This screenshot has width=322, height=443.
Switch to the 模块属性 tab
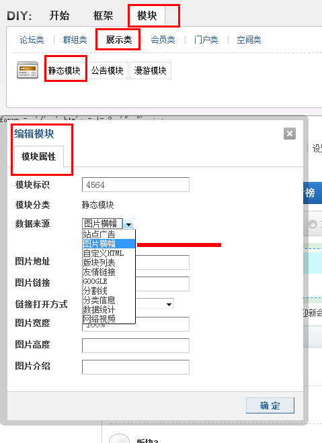[x=39, y=156]
